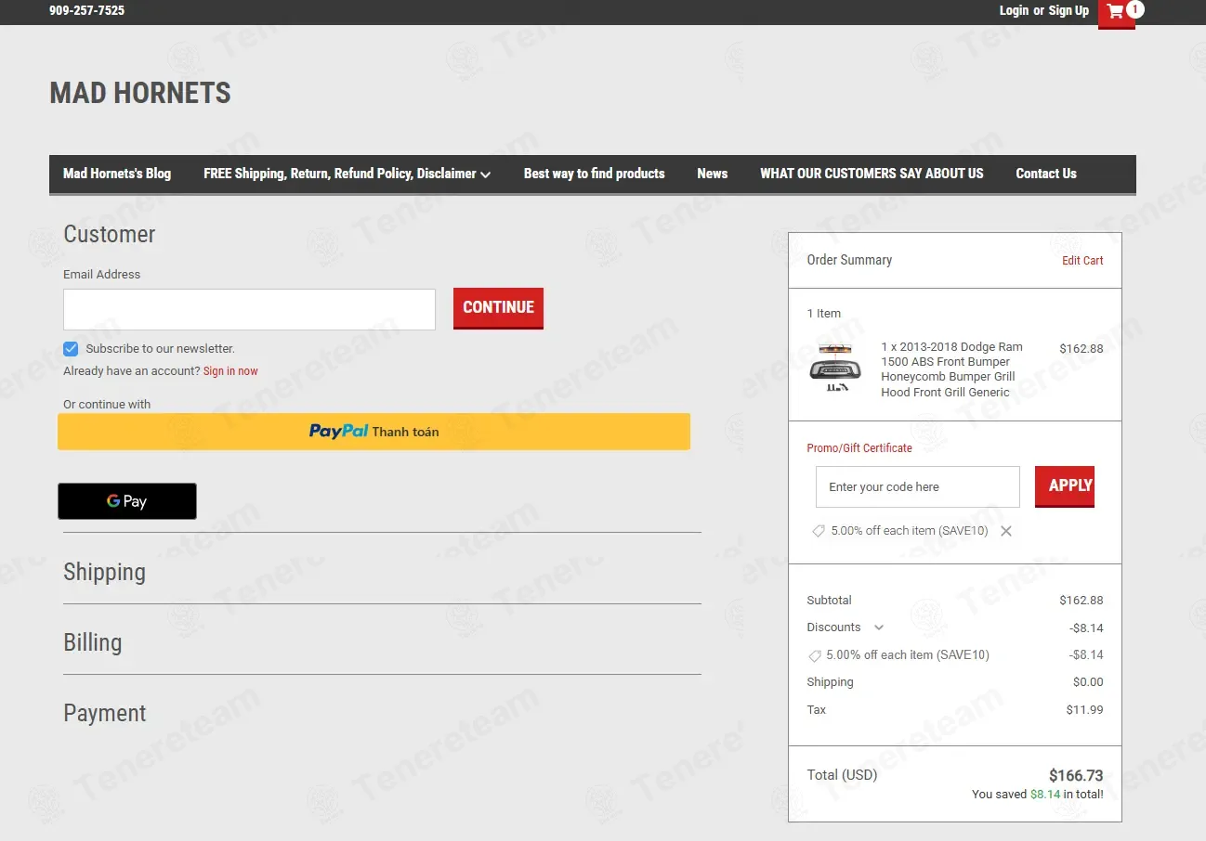
Task: Open Mad Hornets's Blog menu item
Action: click(117, 174)
